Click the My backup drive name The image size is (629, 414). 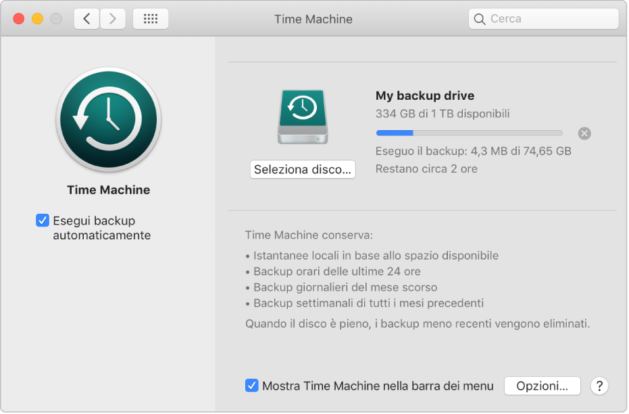tap(425, 96)
